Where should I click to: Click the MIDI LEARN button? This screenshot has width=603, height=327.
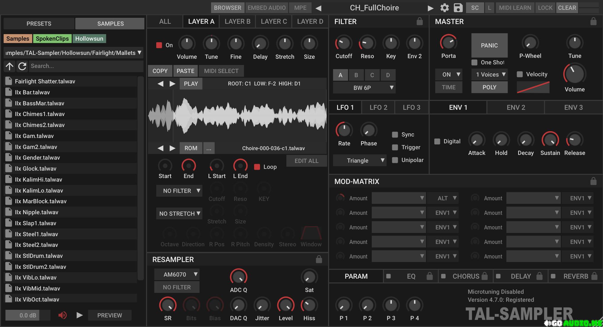(x=515, y=8)
